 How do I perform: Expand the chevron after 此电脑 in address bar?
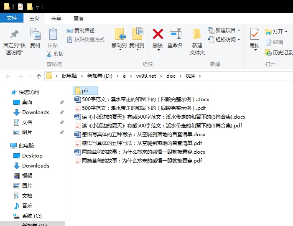[82, 76]
